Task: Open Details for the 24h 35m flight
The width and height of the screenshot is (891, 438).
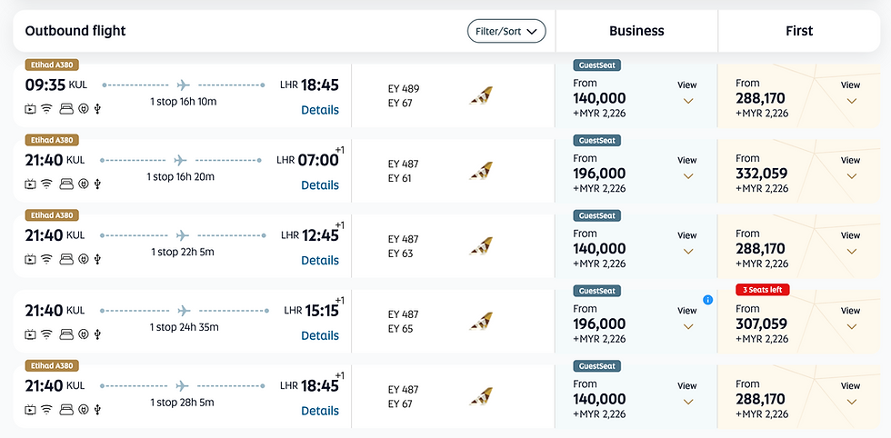Action: coord(320,335)
